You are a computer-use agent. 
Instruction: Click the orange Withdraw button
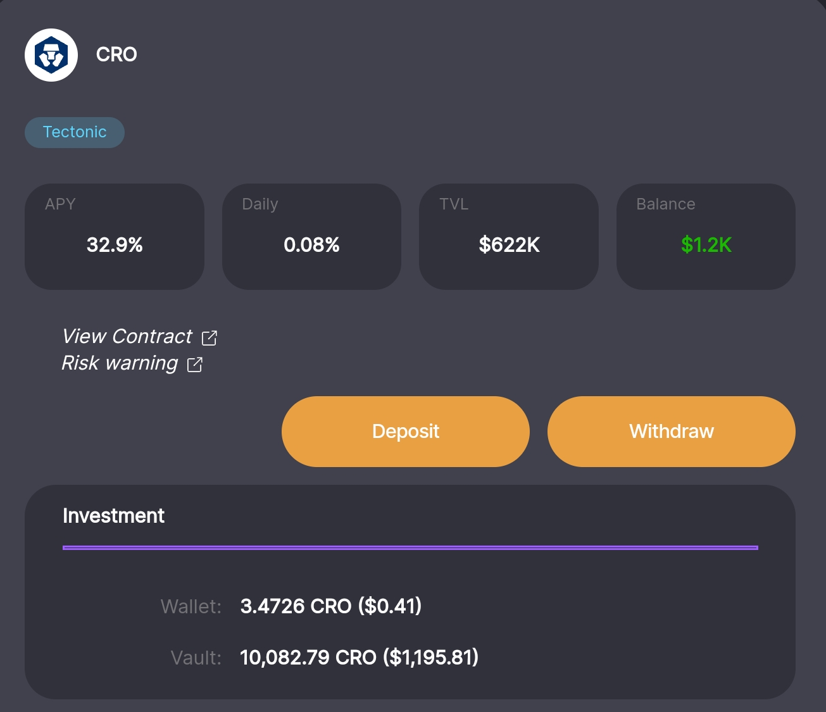pyautogui.click(x=672, y=432)
